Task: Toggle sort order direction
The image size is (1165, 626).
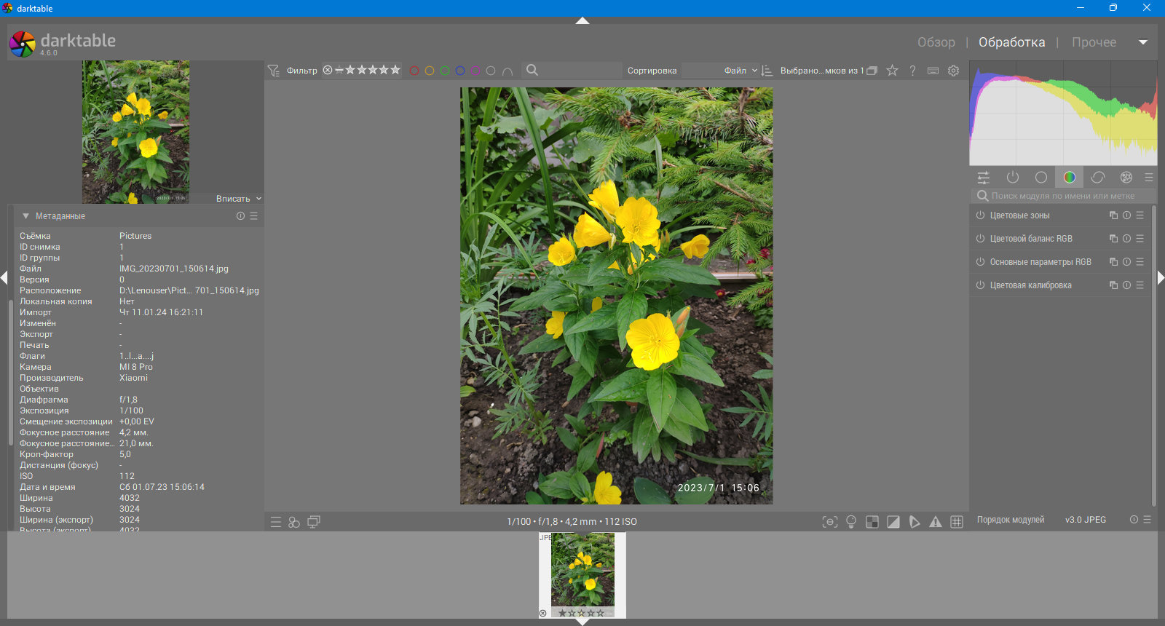Action: (767, 71)
